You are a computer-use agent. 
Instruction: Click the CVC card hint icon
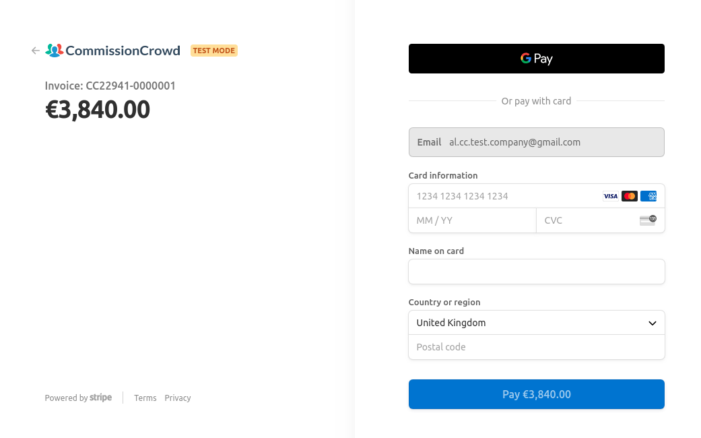[x=648, y=220]
